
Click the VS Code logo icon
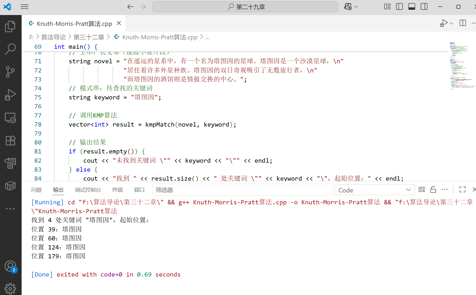(7, 7)
